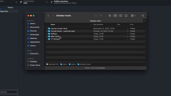Select the Cornell Notes folder icon
This screenshot has height=96, width=171.
pos(49,31)
